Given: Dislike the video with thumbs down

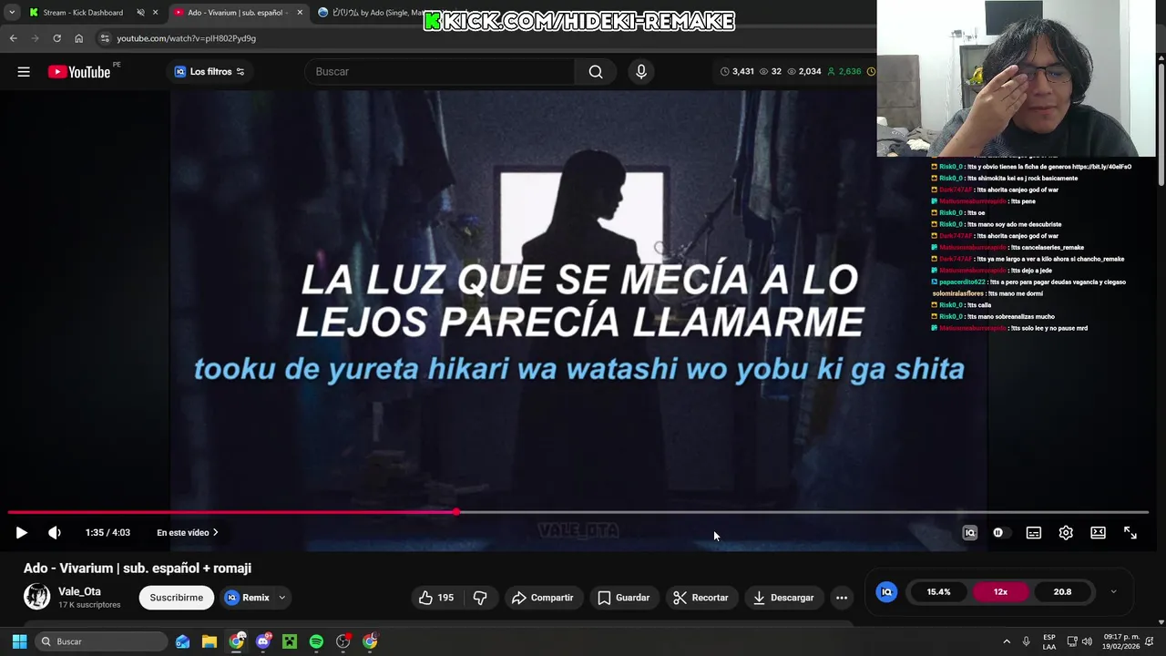Looking at the screenshot, I should click(x=480, y=598).
